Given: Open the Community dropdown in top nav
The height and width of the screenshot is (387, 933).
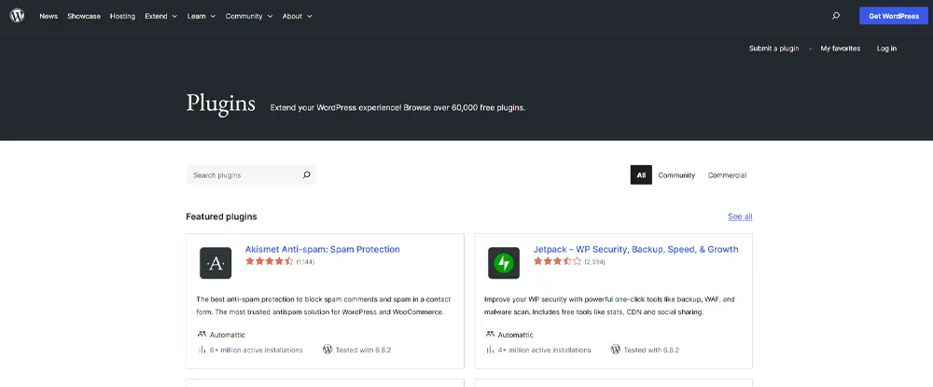Looking at the screenshot, I should coord(249,16).
